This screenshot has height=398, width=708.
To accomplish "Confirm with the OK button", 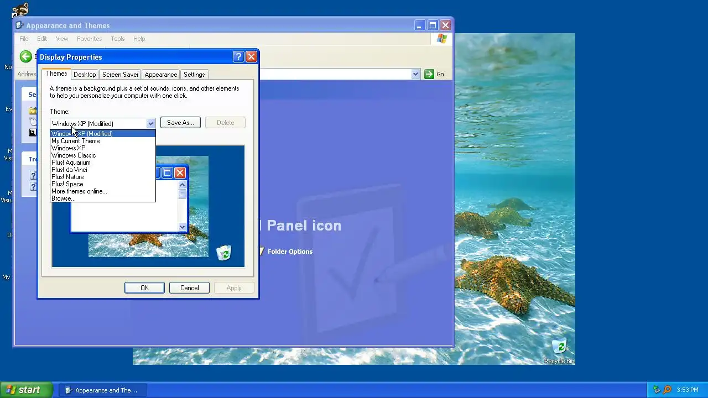I will [144, 288].
